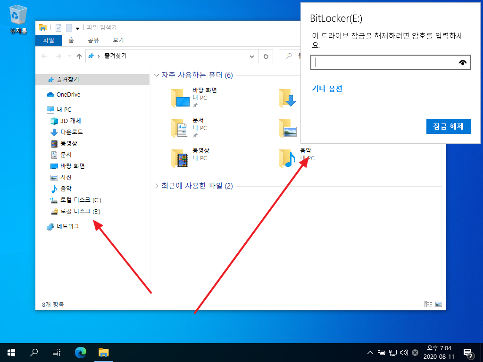Click the 잠금 해제 button
The width and height of the screenshot is (483, 362).
[x=448, y=126]
